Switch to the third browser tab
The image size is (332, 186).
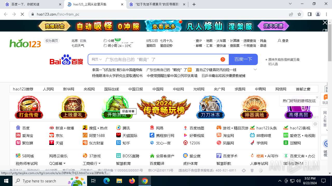[x=157, y=4]
